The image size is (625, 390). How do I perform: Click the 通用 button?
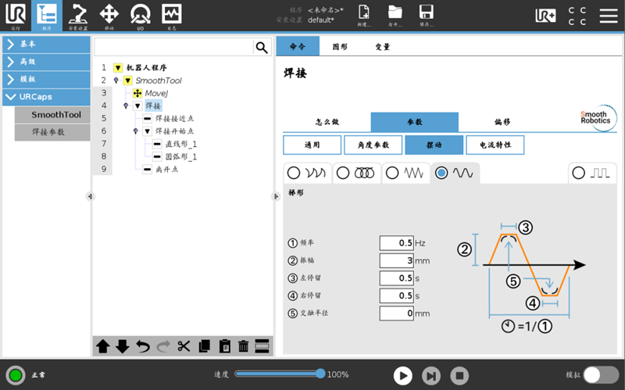click(x=312, y=145)
